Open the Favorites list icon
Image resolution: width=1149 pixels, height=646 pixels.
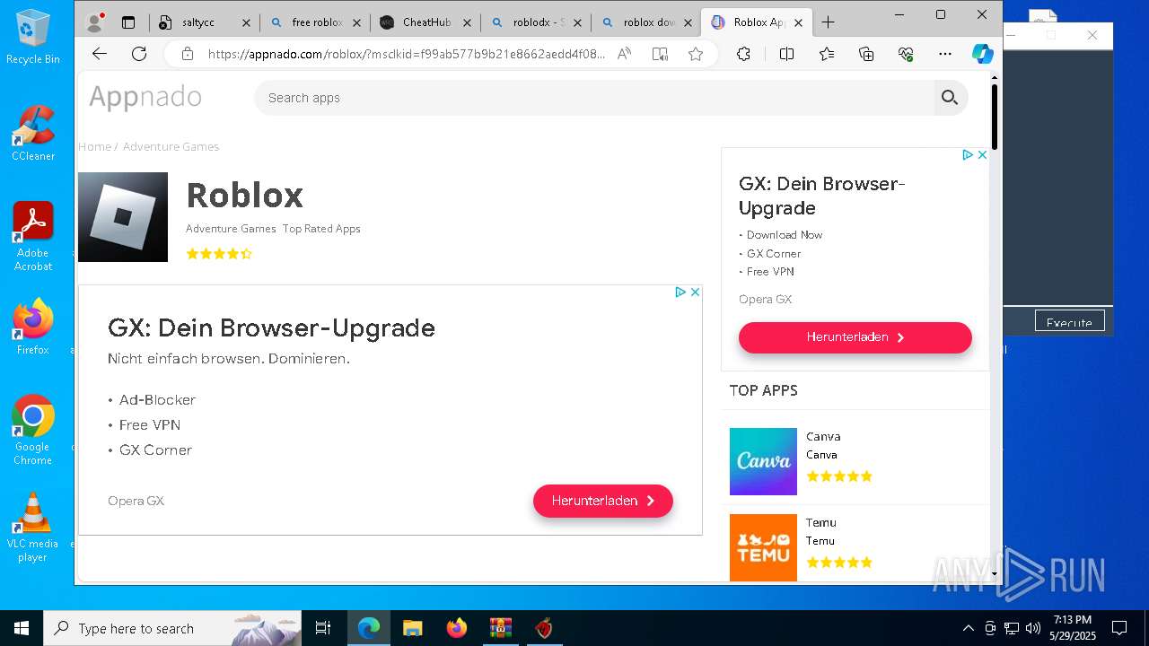(827, 54)
